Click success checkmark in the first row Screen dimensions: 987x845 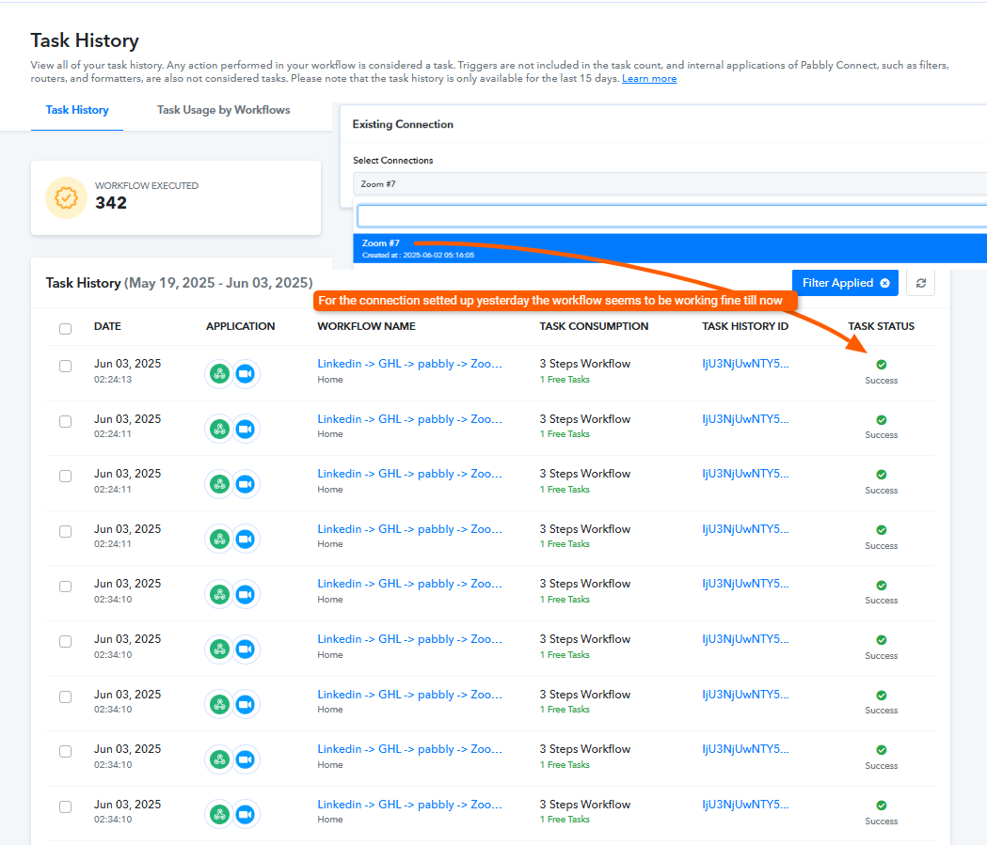882,365
